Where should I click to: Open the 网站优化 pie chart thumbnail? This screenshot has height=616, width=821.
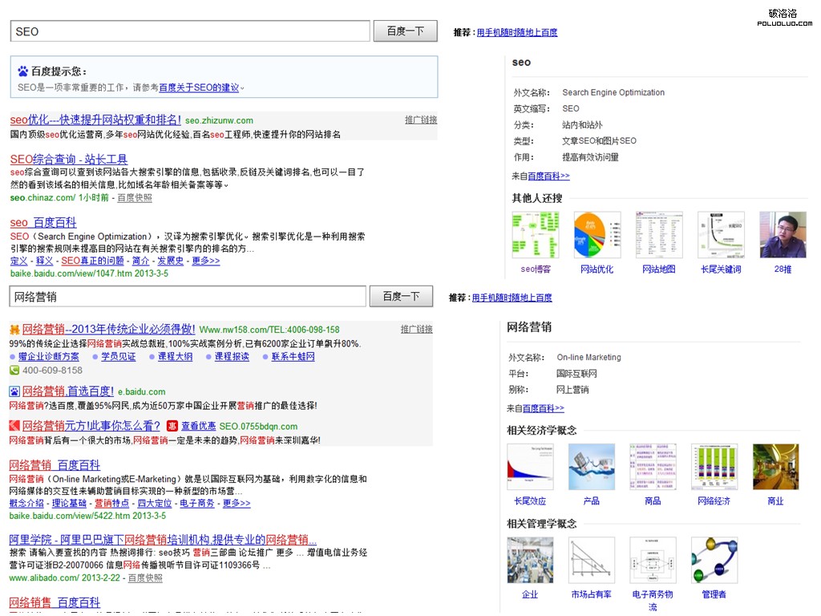click(x=597, y=235)
